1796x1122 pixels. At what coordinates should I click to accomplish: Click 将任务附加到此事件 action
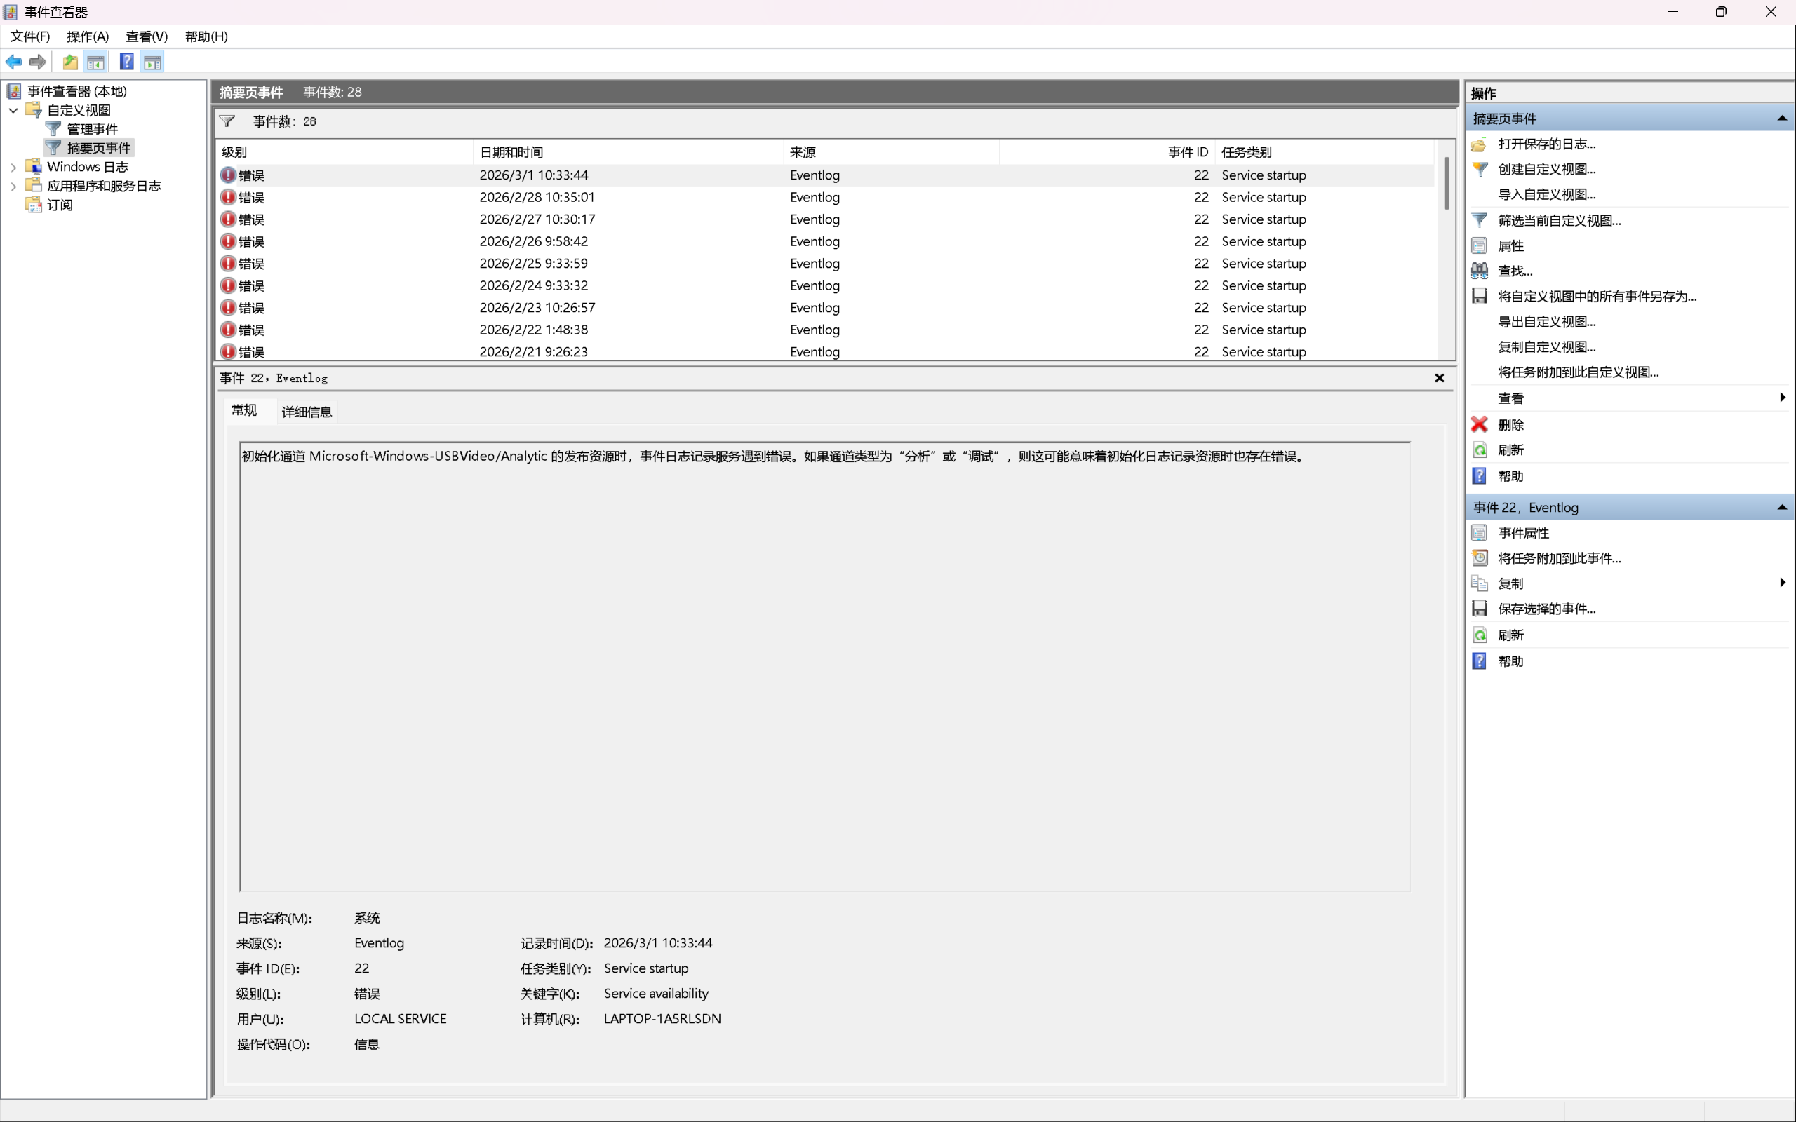(x=1558, y=558)
